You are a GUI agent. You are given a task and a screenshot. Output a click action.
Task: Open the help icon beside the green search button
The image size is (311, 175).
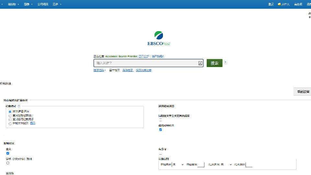click(x=225, y=63)
